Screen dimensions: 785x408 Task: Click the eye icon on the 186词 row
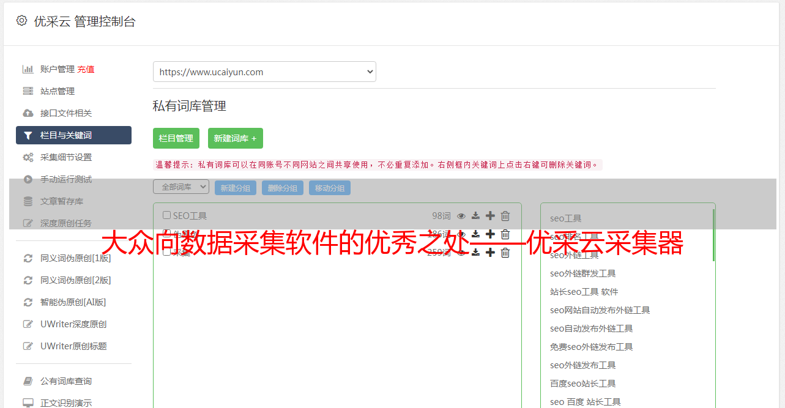click(461, 234)
